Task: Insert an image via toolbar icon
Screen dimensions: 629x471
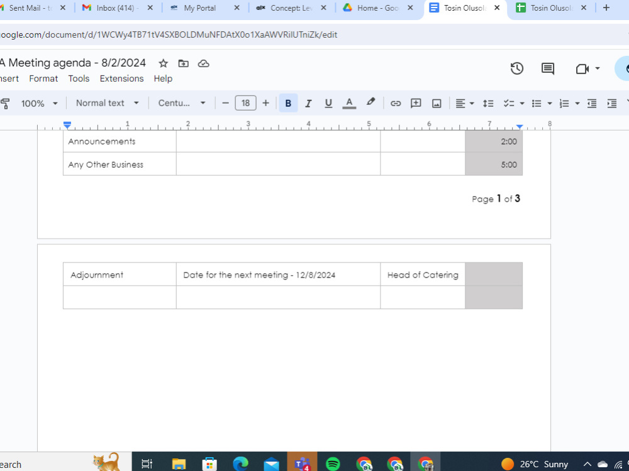Action: (x=437, y=104)
